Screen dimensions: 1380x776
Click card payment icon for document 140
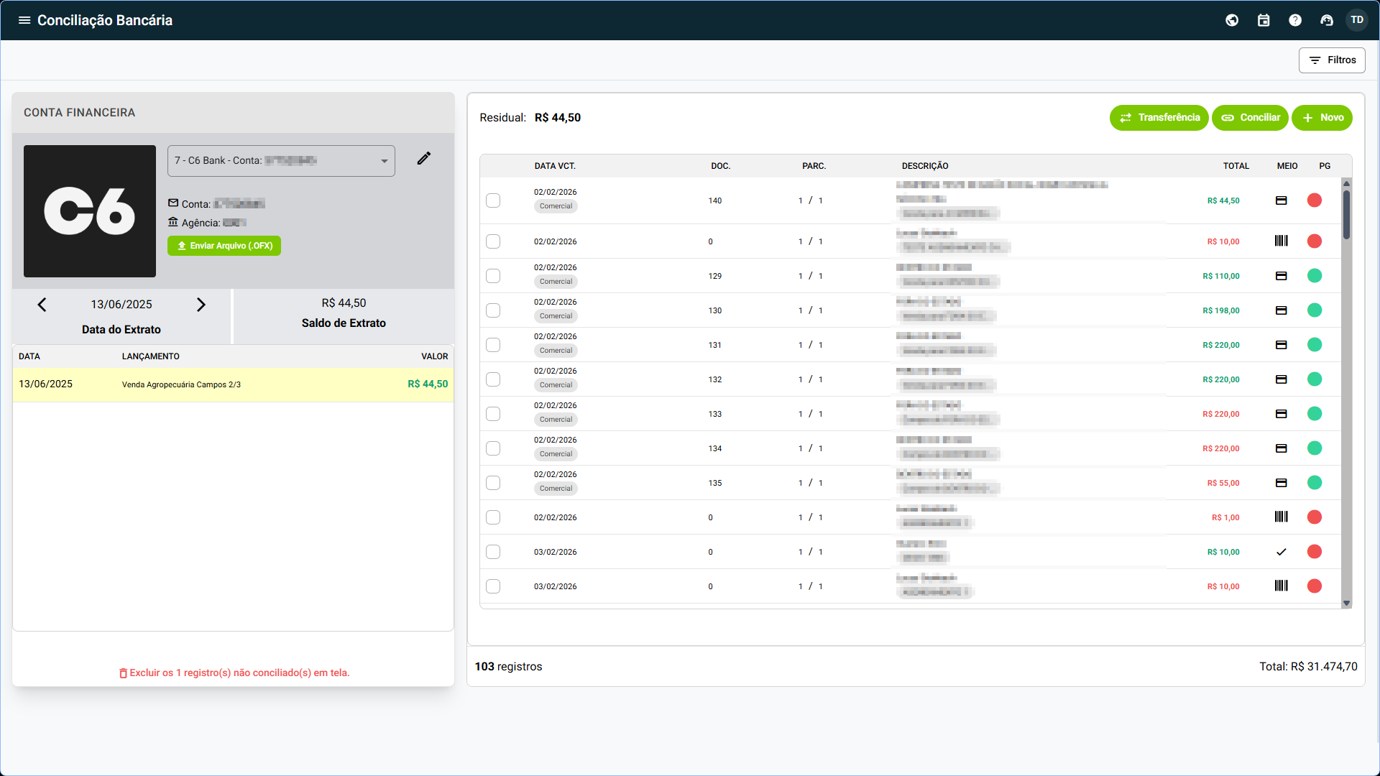[1281, 200]
